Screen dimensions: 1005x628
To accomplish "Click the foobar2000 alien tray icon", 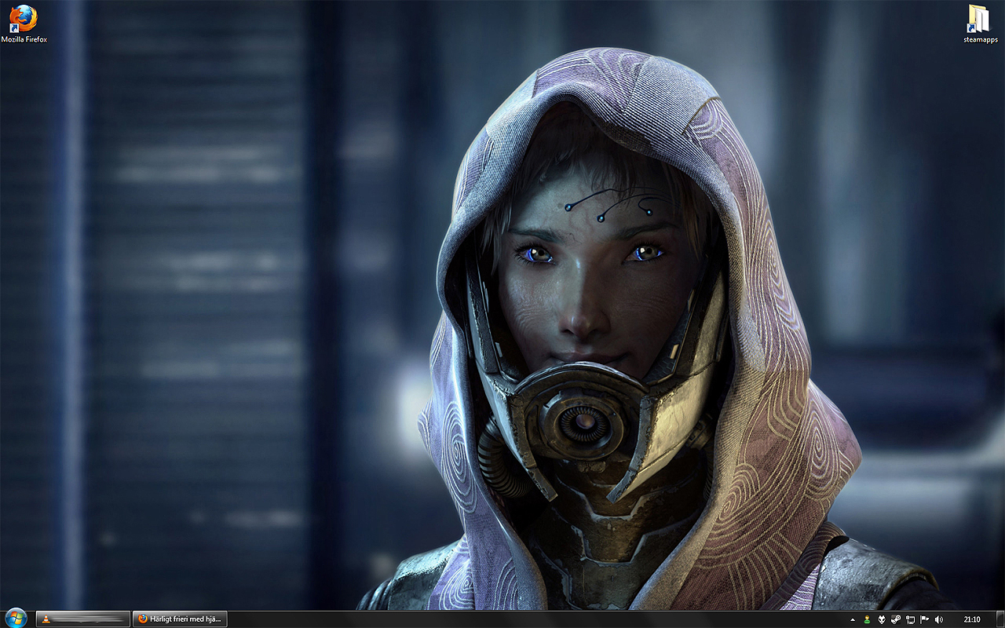I will click(882, 619).
